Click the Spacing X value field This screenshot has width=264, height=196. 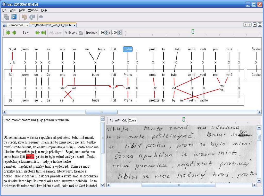[x=102, y=32]
